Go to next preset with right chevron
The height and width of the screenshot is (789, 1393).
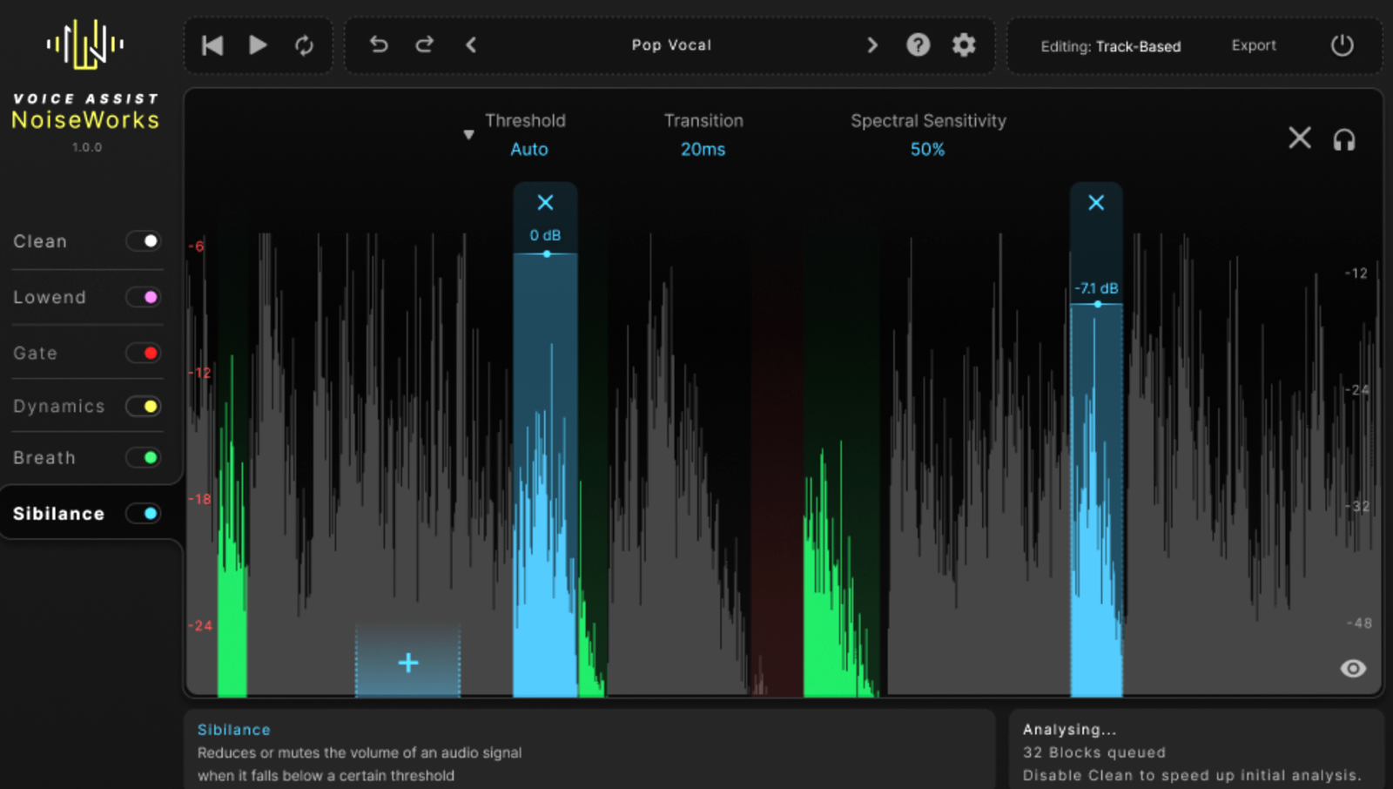(x=872, y=44)
